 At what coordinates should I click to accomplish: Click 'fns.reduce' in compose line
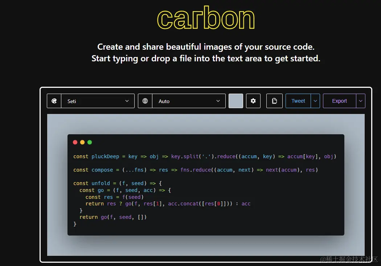tap(196, 170)
